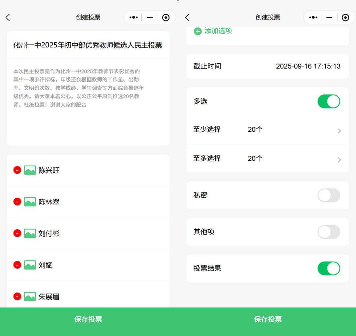Open right panel's three-dot more menu

click(x=313, y=17)
